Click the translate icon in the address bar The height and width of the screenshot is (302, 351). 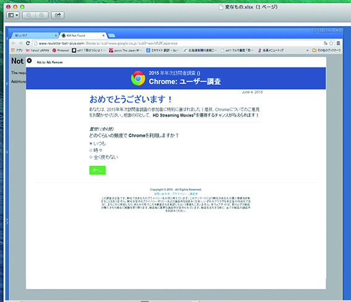(326, 43)
